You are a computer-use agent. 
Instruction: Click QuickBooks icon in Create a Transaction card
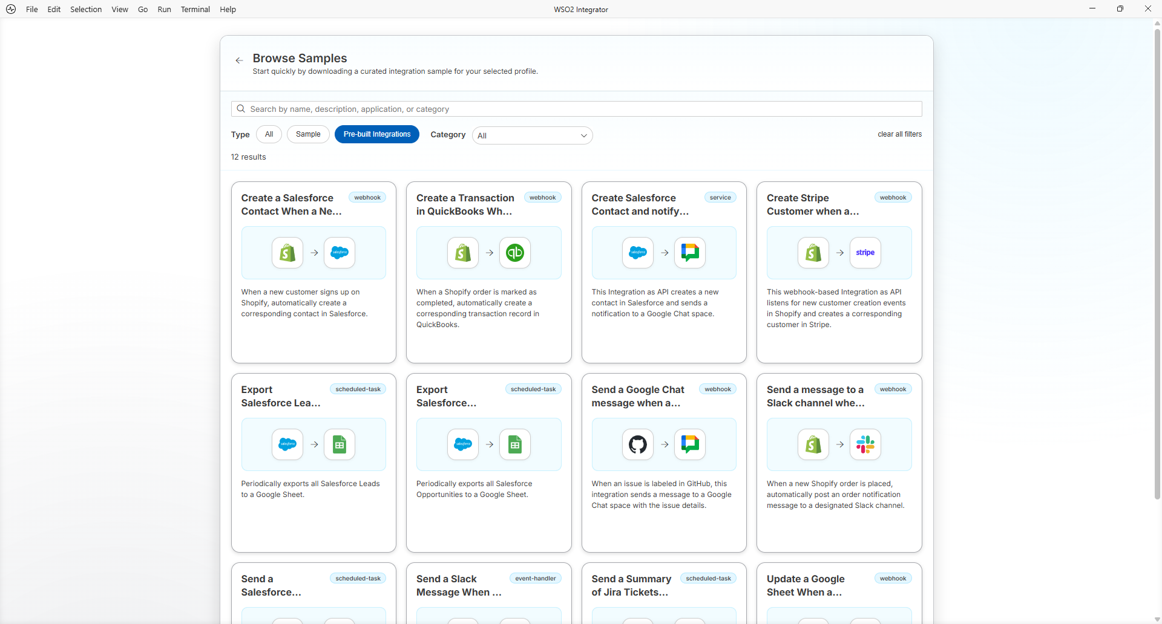pyautogui.click(x=515, y=253)
